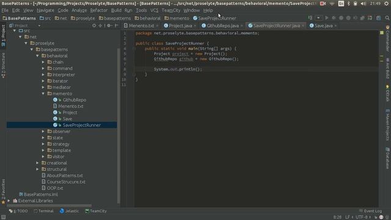Screen dimensions: 391x220
Task: Open the Structure side tool window
Action: [x=3, y=65]
